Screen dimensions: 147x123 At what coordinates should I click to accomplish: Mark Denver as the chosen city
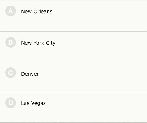(x=73, y=77)
